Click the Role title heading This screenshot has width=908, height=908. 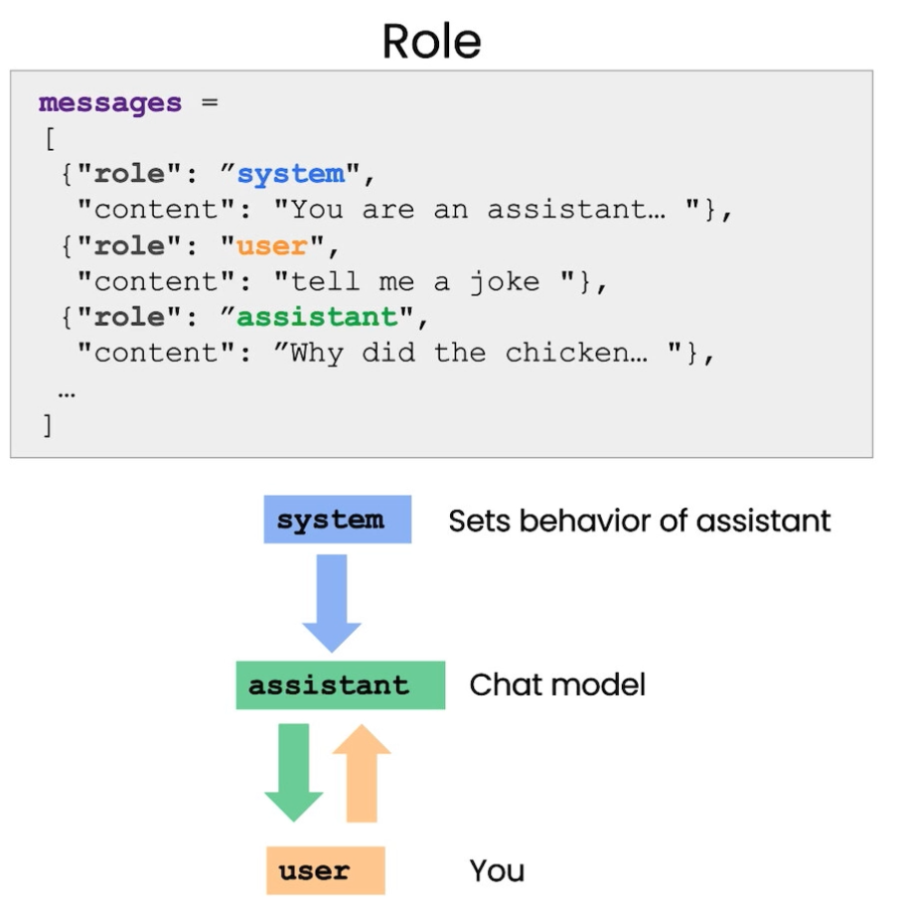coord(431,42)
